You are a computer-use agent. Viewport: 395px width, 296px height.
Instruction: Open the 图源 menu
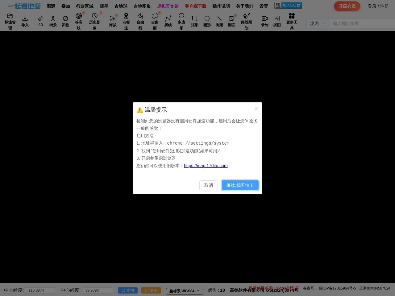coord(51,6)
